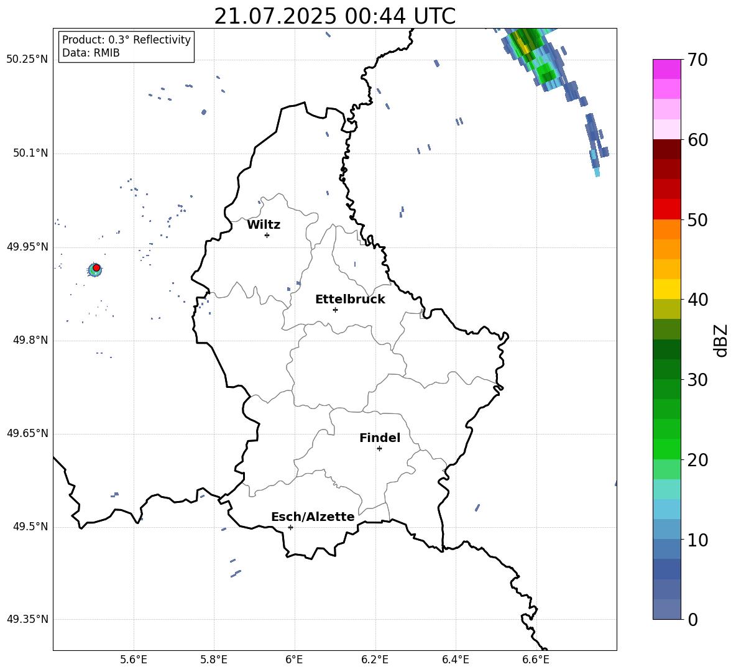This screenshot has width=736, height=672.
Task: Click the colorbar tick value 60
Action: pyautogui.click(x=698, y=140)
